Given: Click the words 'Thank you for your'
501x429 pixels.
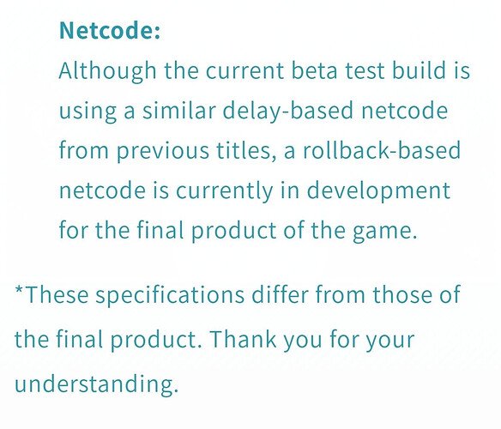Looking at the screenshot, I should (312, 340).
